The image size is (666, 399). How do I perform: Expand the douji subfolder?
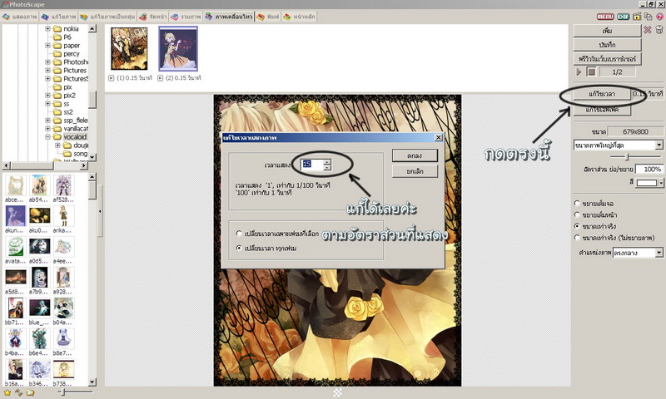click(57, 145)
